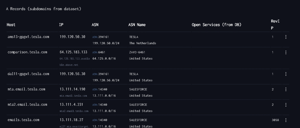Image resolution: width=300 pixels, height=128 pixels.
Task: Click the Open Services (from DB) header
Action: tap(217, 25)
